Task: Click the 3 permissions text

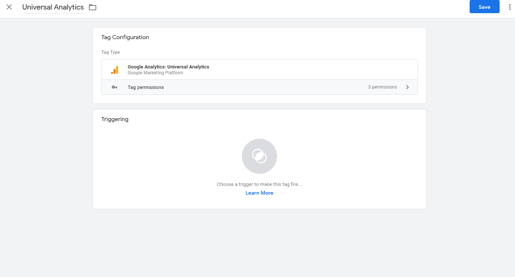Action: 382,87
